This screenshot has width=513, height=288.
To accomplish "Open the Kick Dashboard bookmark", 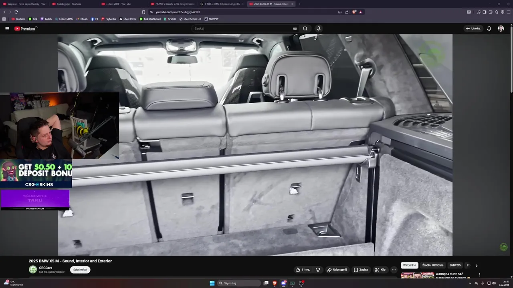I will point(150,19).
